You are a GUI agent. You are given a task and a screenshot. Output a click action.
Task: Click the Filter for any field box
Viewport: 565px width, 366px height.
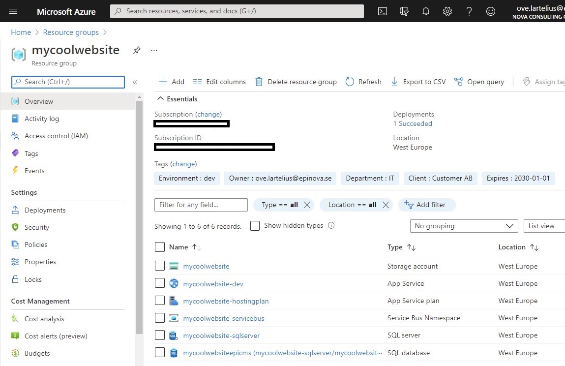coord(201,205)
